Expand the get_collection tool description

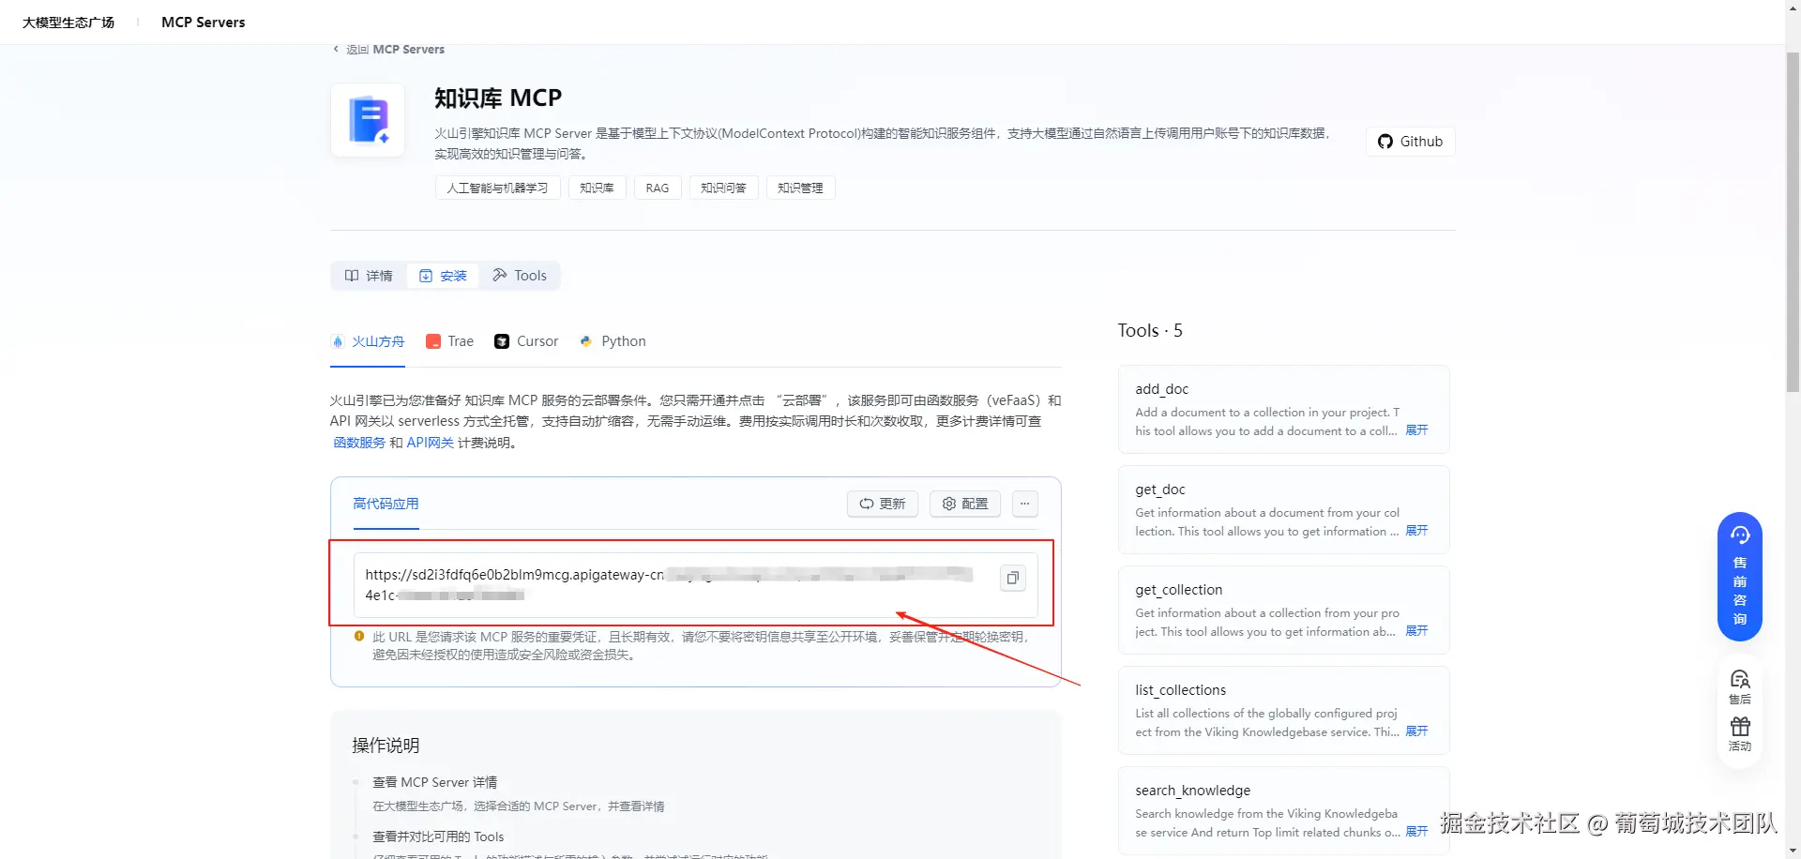coord(1416,631)
